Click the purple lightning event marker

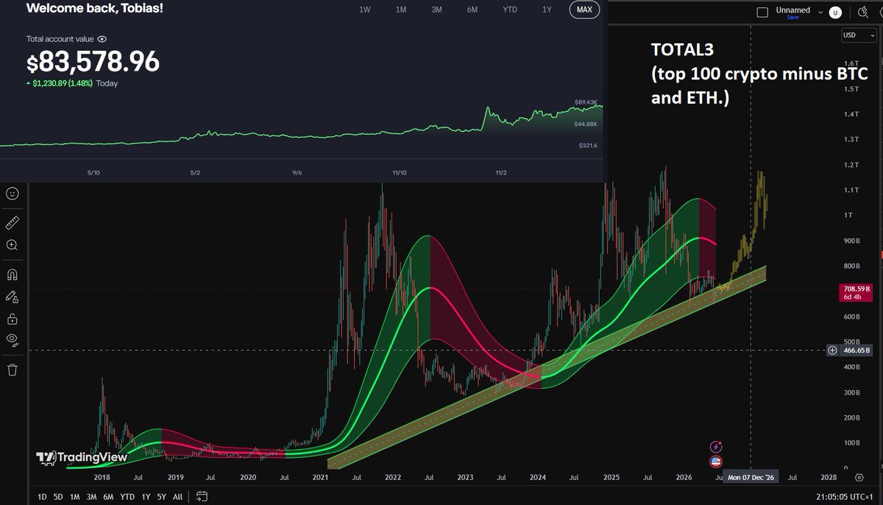pos(715,447)
